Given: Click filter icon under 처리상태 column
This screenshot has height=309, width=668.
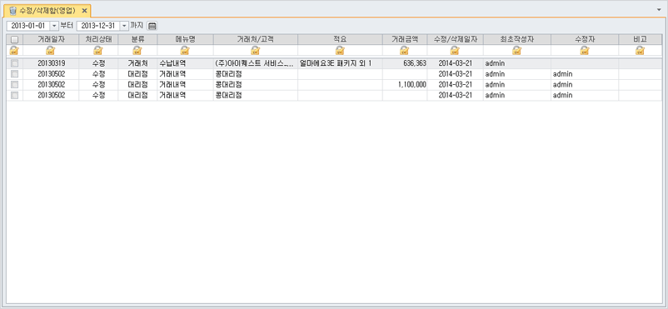Looking at the screenshot, I should 98,51.
